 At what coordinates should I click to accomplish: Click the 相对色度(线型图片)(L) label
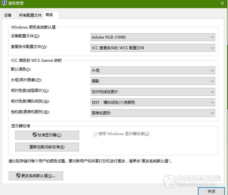point(30,91)
